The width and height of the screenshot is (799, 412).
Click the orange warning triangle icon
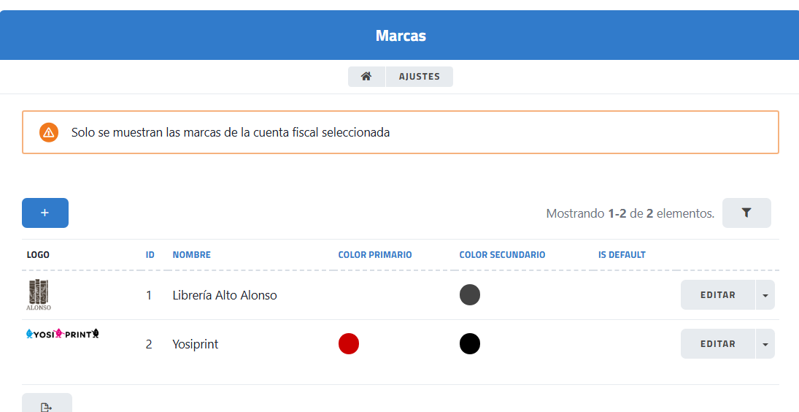coord(49,132)
